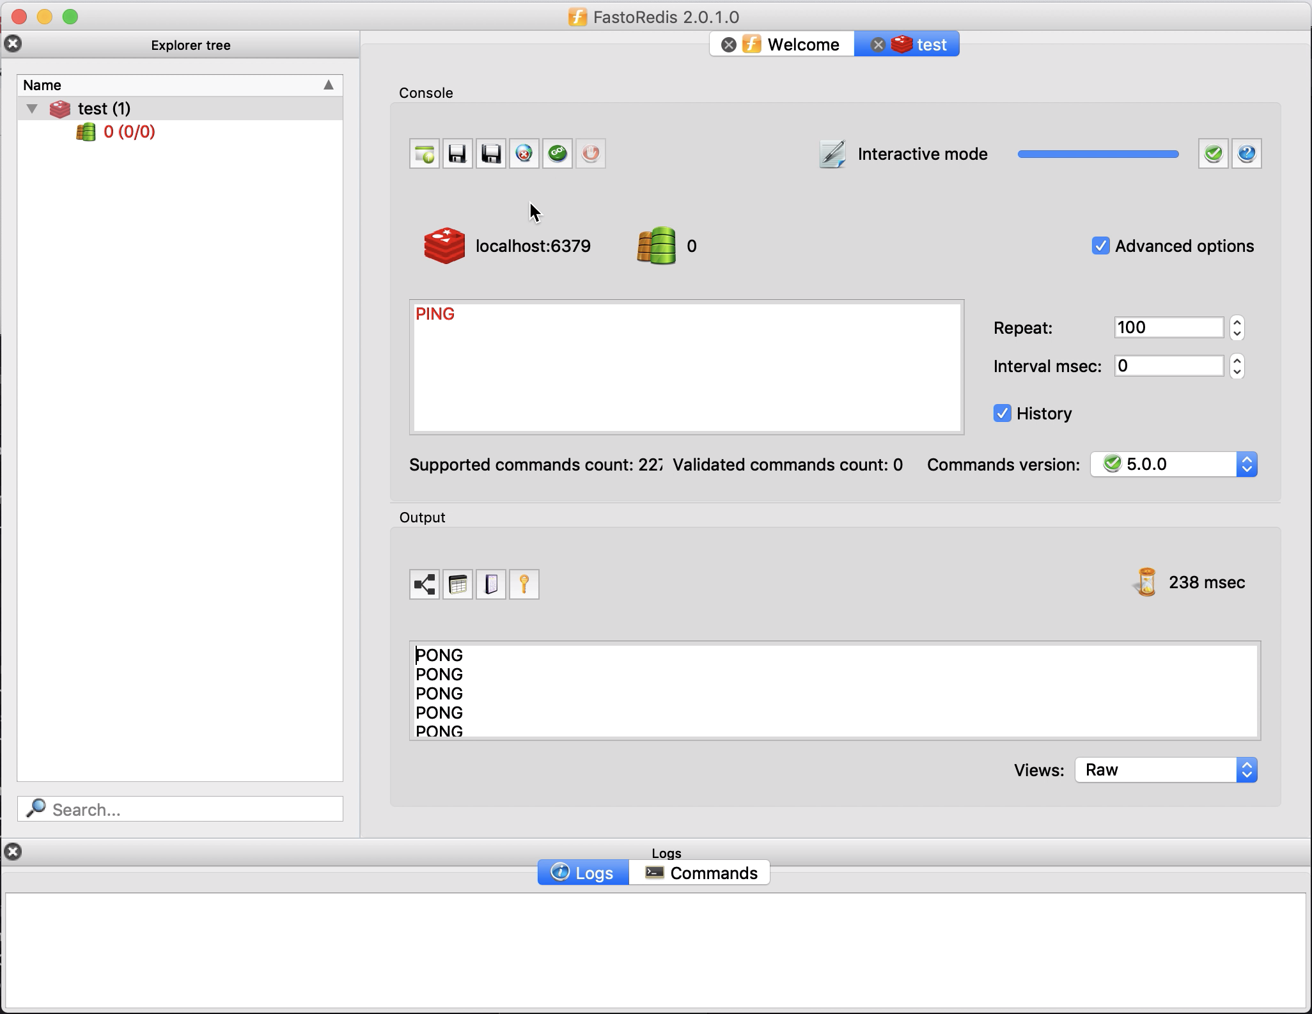Click inside the empty Logs text area
The height and width of the screenshot is (1014, 1312).
pos(655,951)
